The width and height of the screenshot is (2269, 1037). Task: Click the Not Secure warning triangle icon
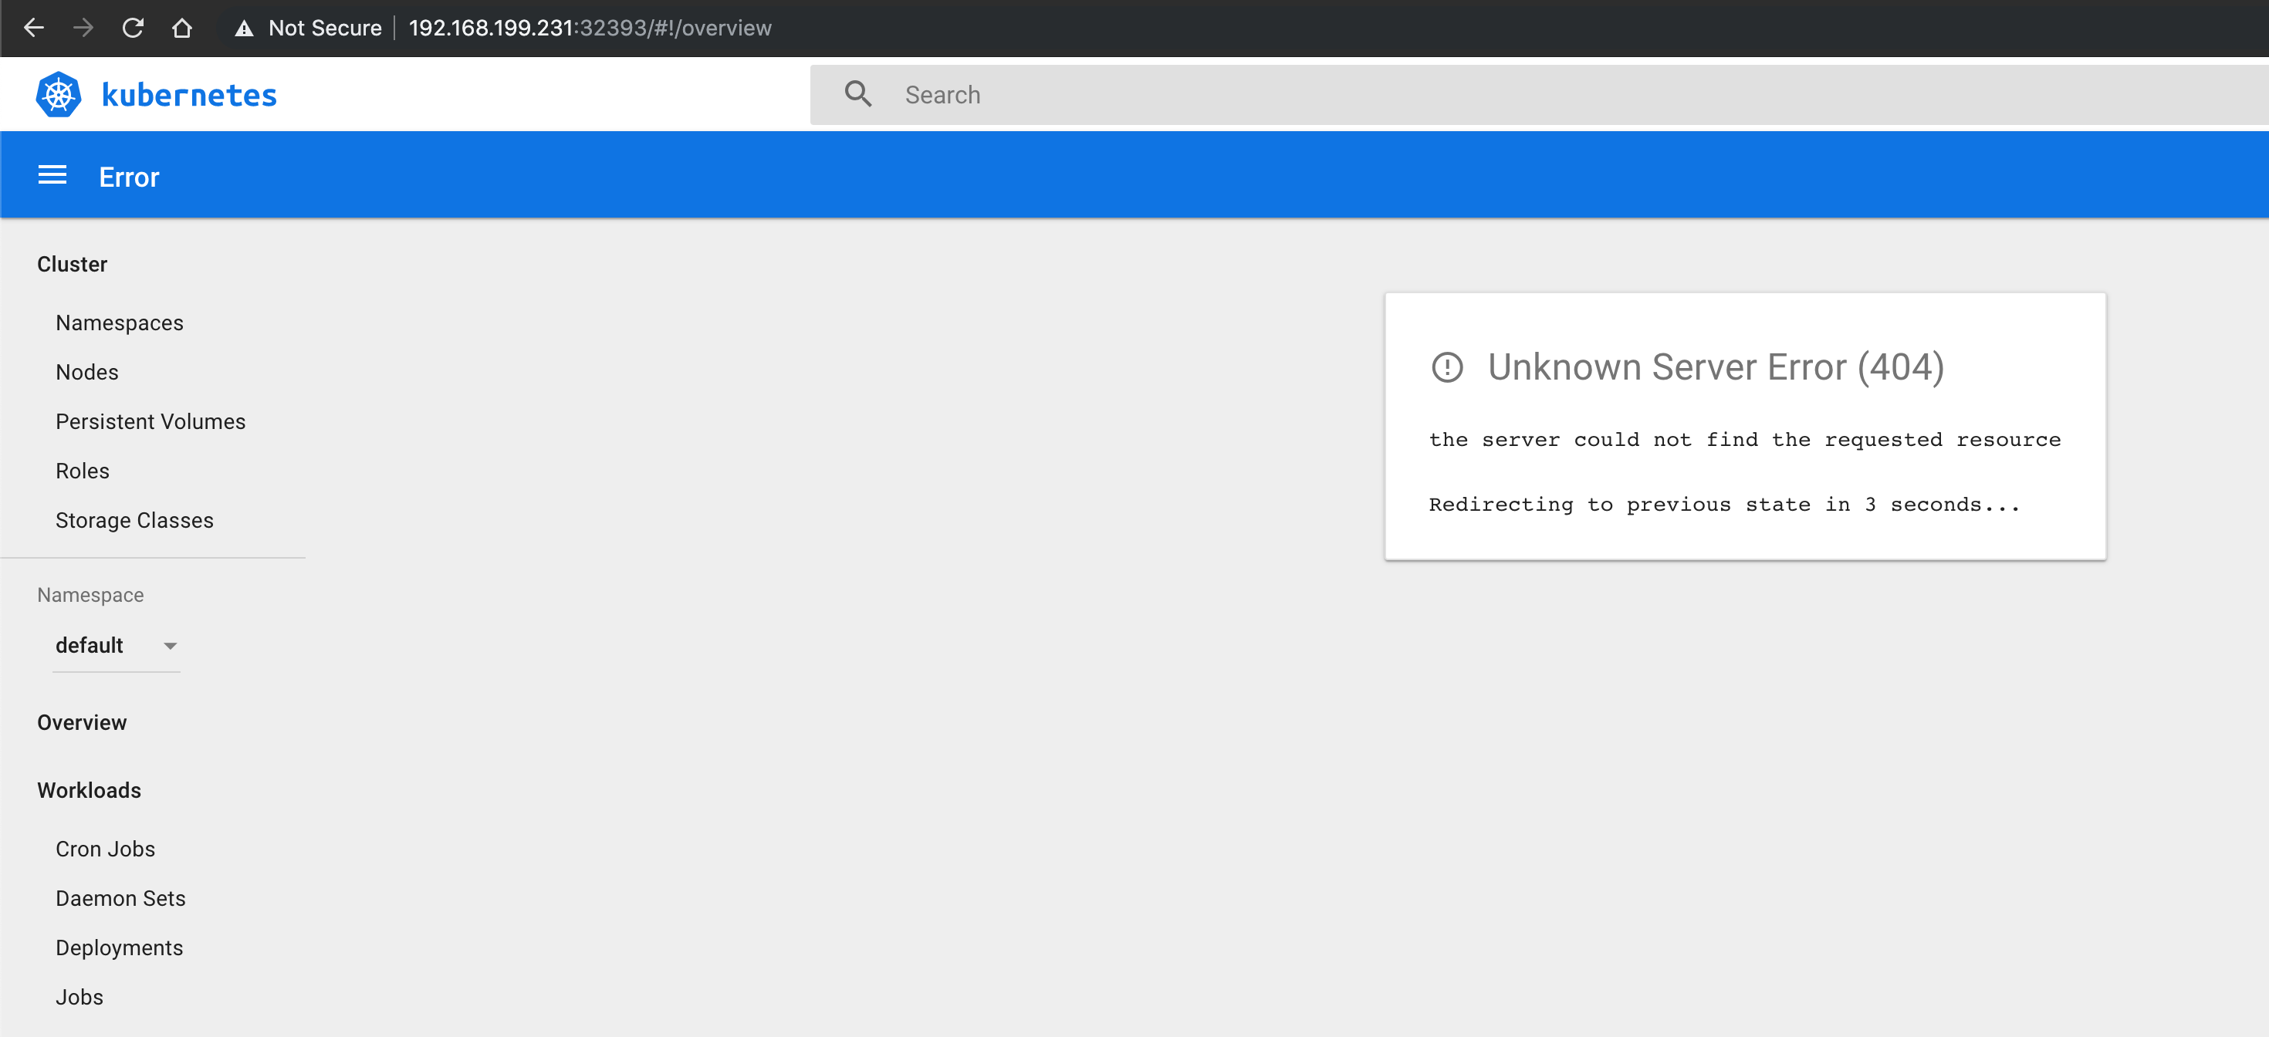tap(244, 29)
